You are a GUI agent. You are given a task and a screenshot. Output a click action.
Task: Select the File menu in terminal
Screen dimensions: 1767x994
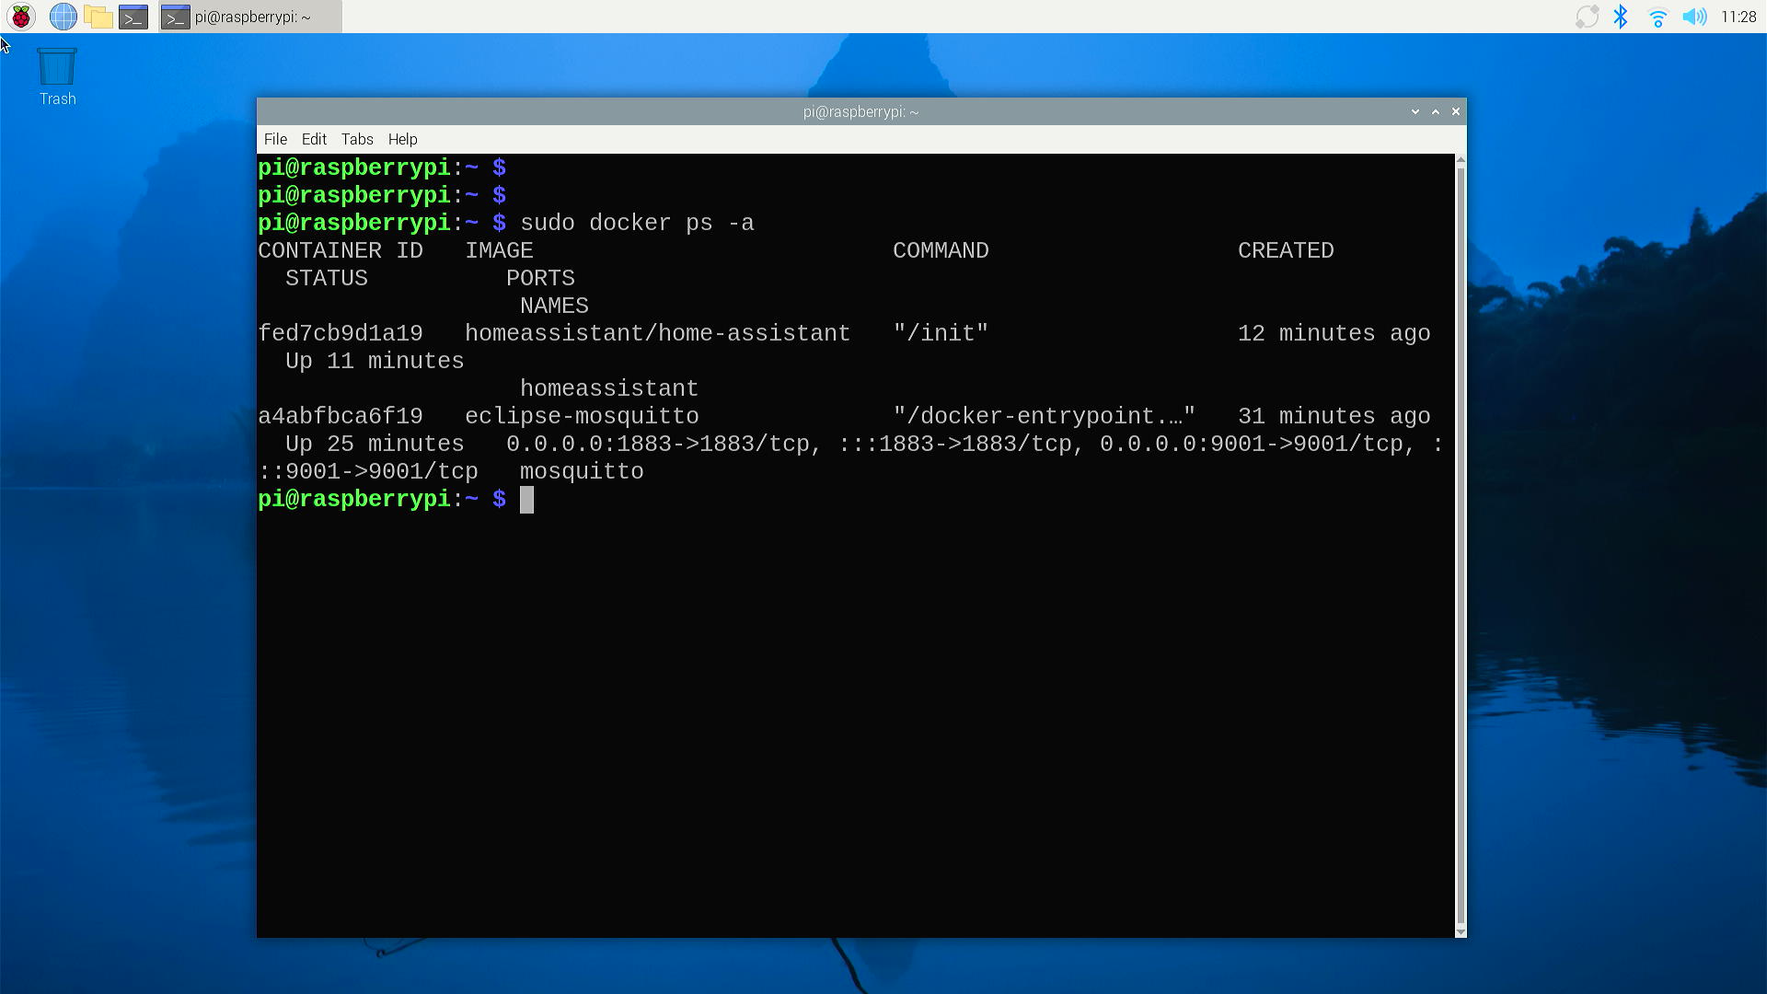click(274, 138)
